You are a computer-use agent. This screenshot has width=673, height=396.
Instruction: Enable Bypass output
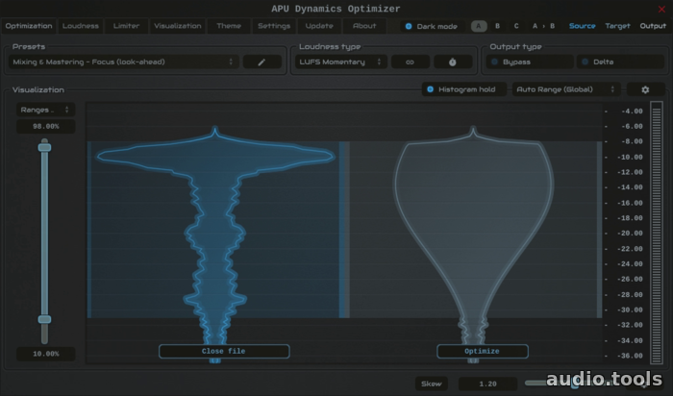(530, 62)
